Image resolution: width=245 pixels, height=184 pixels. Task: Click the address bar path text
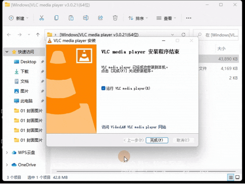click(x=99, y=34)
